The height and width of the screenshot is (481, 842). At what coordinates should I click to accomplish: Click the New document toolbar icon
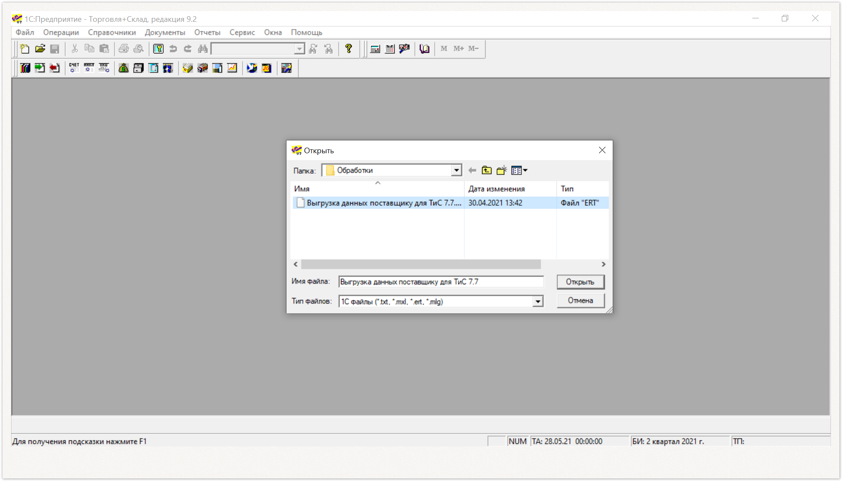click(x=25, y=49)
